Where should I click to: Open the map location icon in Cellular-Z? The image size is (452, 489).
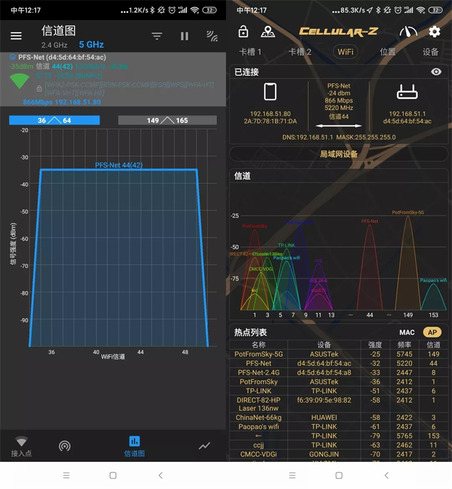268,32
